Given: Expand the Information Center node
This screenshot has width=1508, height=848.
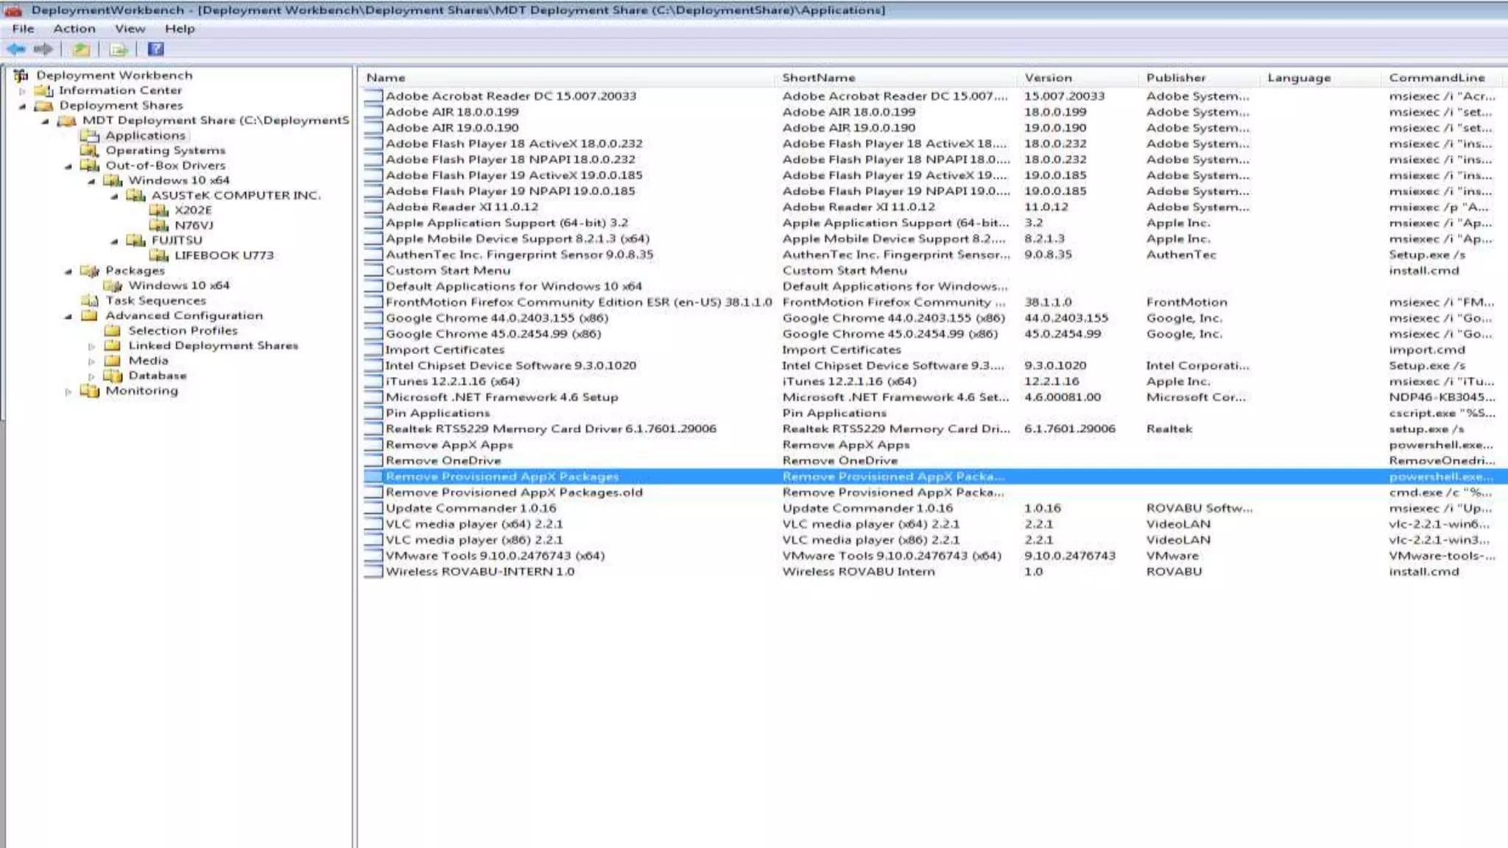Looking at the screenshot, I should coord(22,91).
